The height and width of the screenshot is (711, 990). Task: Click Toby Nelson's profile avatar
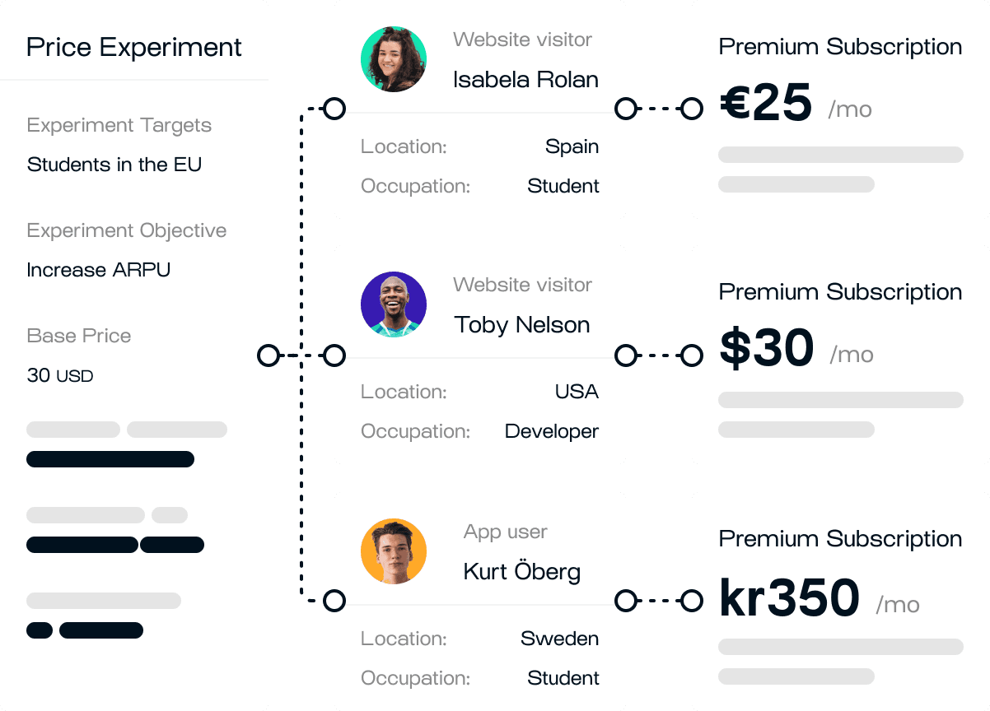coord(394,304)
